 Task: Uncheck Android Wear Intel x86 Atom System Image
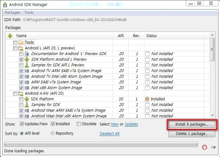coord(21,116)
